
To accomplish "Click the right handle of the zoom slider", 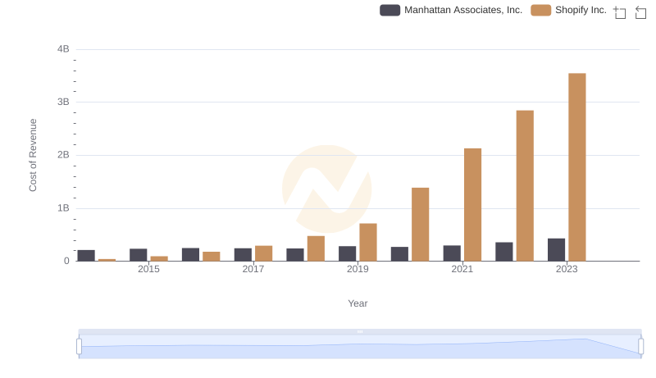I will [641, 346].
